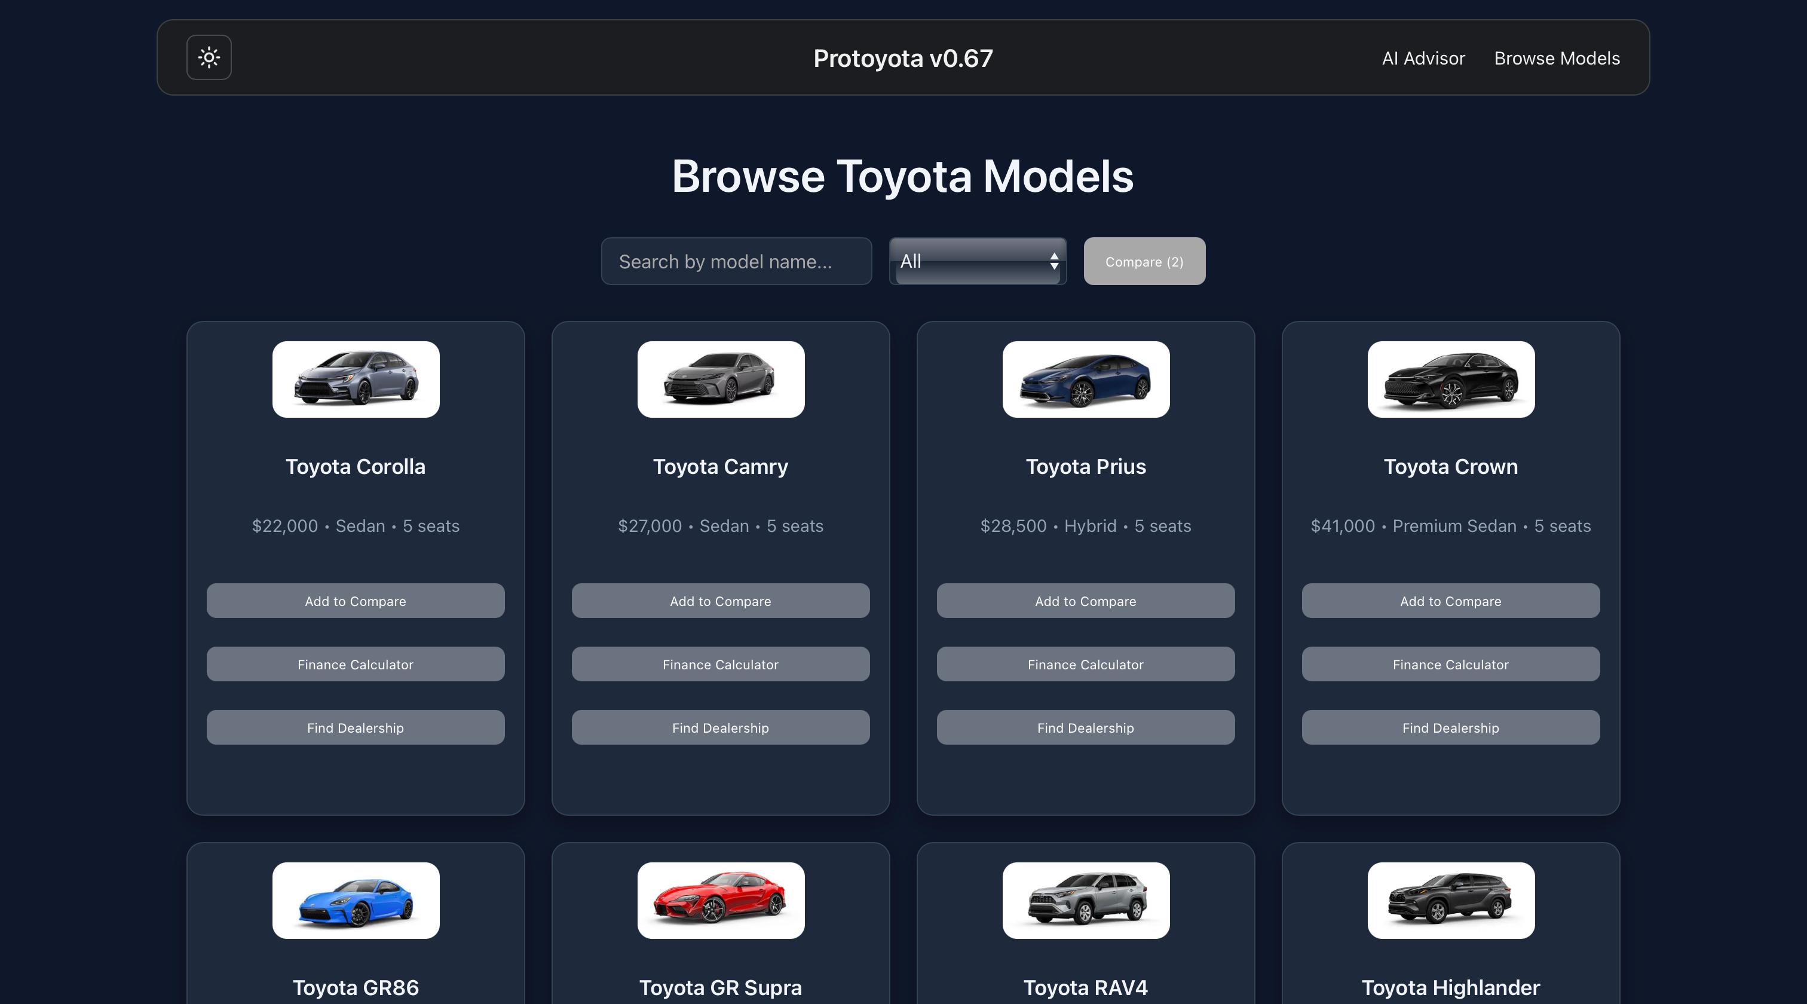Click the blue Toyota Prius image
The image size is (1807, 1004).
[x=1085, y=379]
